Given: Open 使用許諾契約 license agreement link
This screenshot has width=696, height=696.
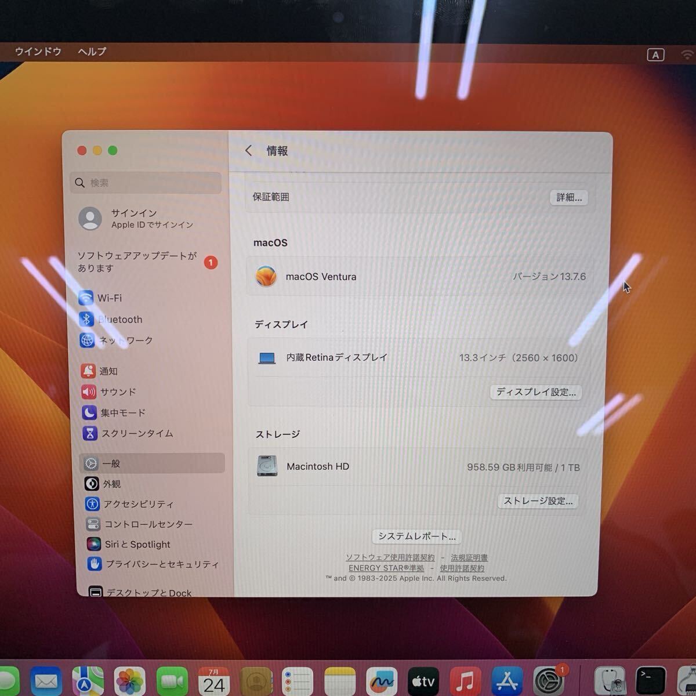Looking at the screenshot, I should tap(462, 568).
